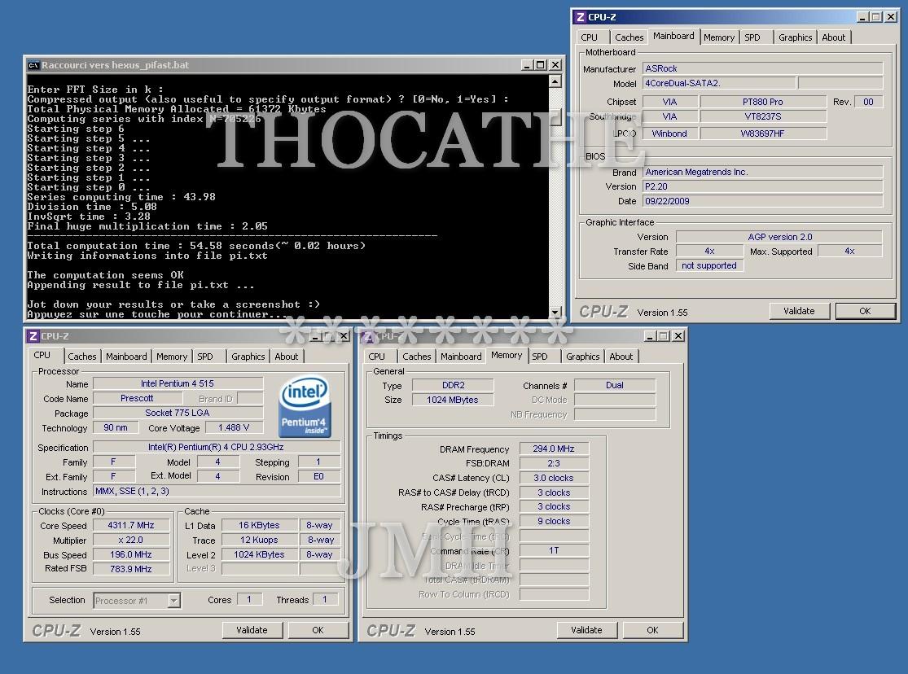Viewport: 908px width, 674px height.
Task: Minimize the Memory CPU-Z window
Action: [x=651, y=336]
